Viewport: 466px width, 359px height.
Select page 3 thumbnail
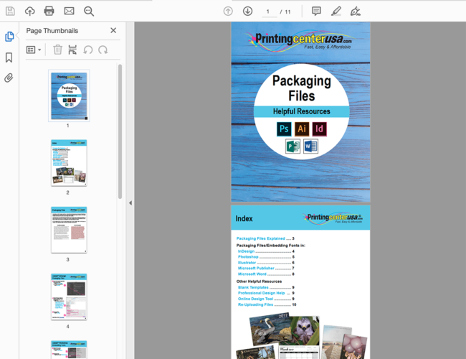point(69,230)
